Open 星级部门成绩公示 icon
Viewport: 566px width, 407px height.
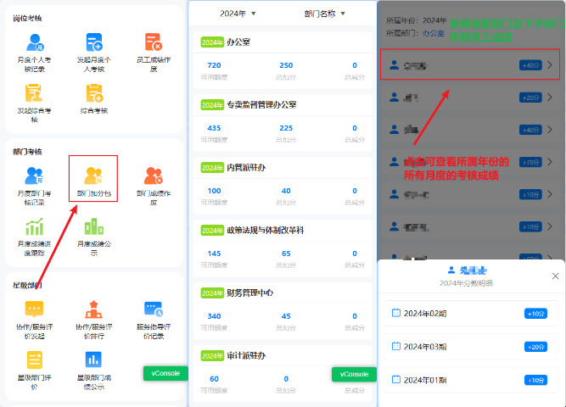(x=93, y=360)
